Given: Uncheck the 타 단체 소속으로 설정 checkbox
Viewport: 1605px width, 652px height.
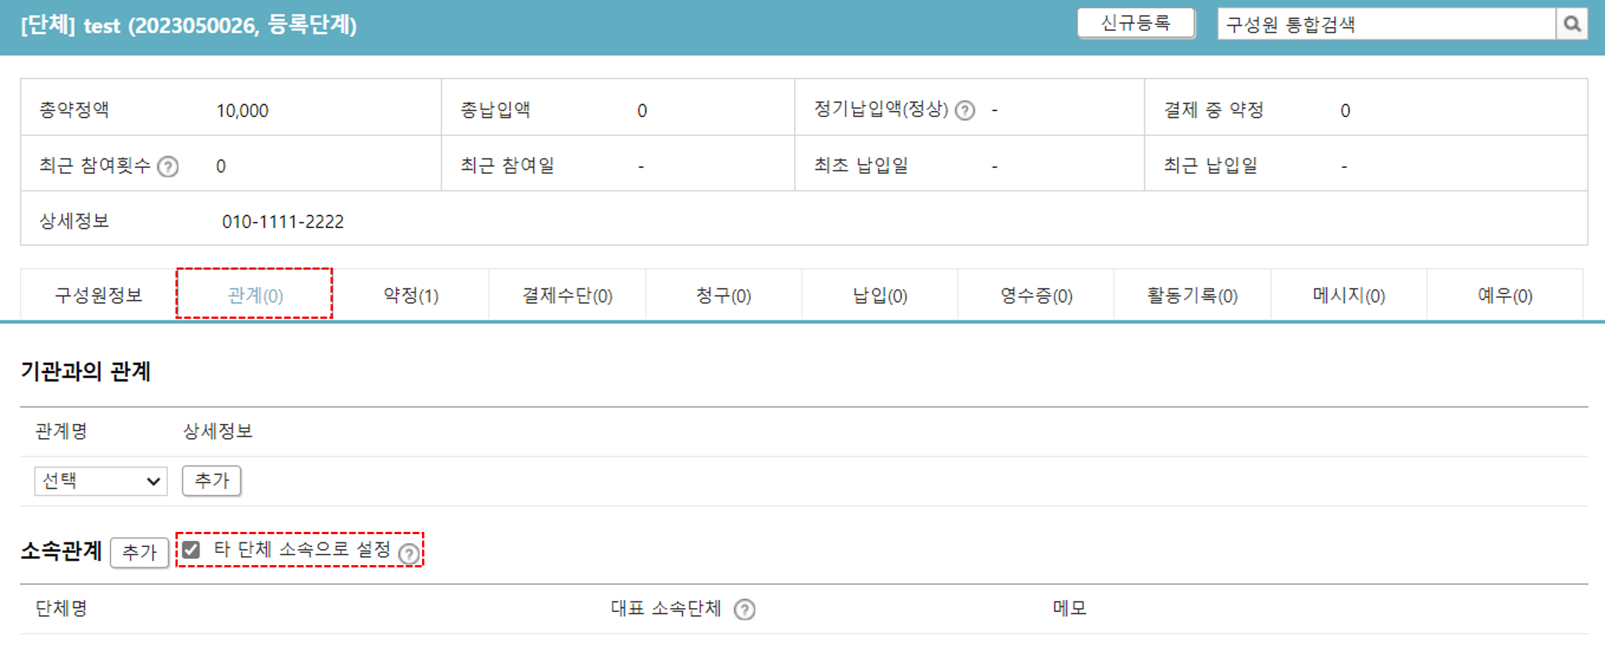Looking at the screenshot, I should coord(191,551).
